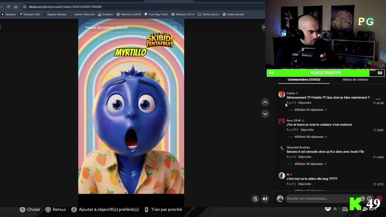Click the 'Il y a 21 h' timestamp

[x=292, y=130]
